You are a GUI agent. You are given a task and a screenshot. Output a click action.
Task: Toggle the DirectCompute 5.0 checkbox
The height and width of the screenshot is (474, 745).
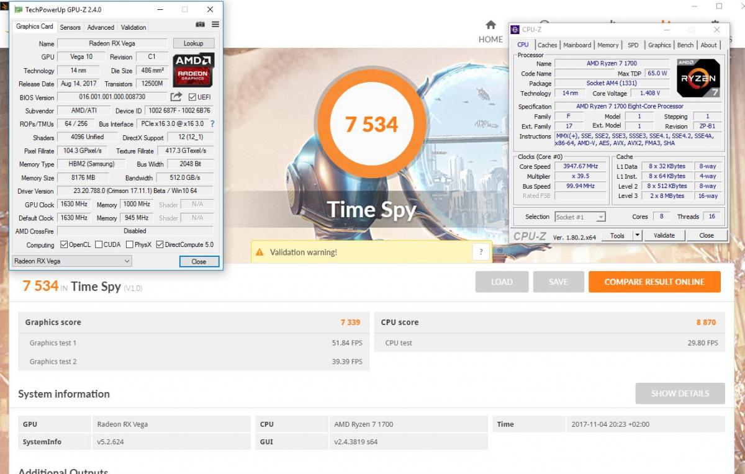click(160, 244)
